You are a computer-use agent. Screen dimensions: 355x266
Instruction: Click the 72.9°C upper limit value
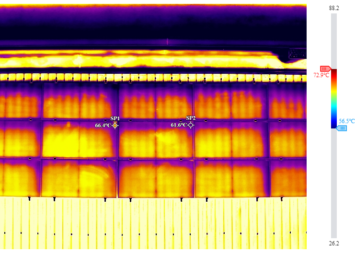[321, 75]
